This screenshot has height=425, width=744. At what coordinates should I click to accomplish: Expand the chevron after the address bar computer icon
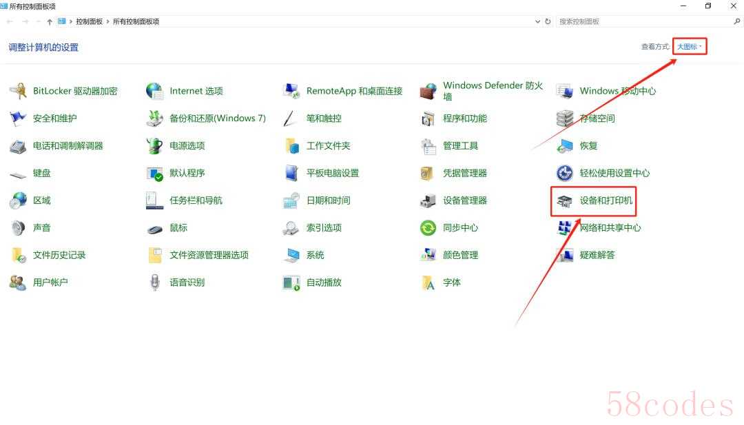point(71,21)
